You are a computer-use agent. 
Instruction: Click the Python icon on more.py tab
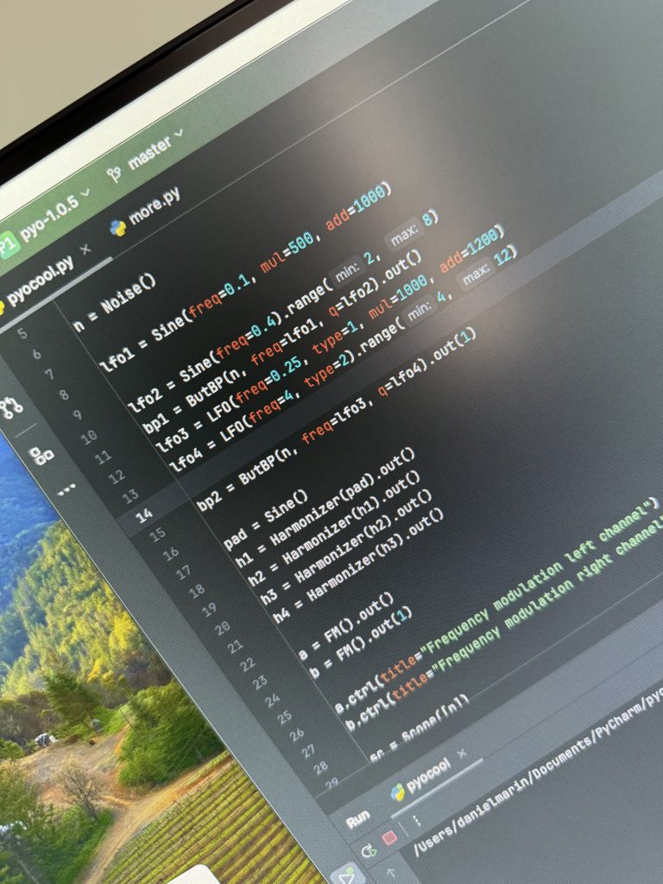tap(117, 228)
